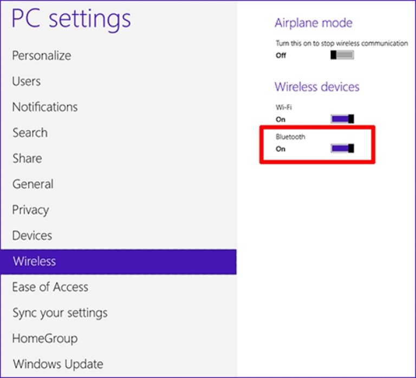This screenshot has height=378, width=416.
Task: Open Sync your settings page
Action: 60,313
